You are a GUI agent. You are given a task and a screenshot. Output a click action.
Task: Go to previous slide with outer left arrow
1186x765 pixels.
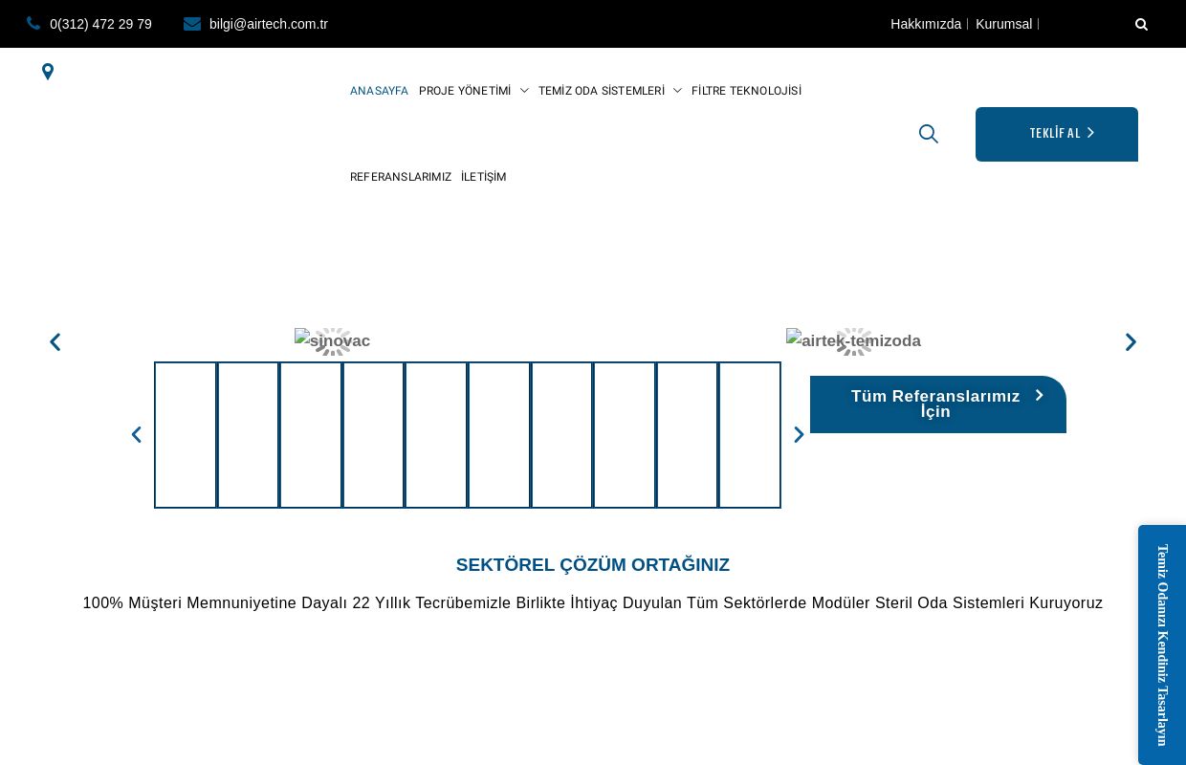[55, 342]
